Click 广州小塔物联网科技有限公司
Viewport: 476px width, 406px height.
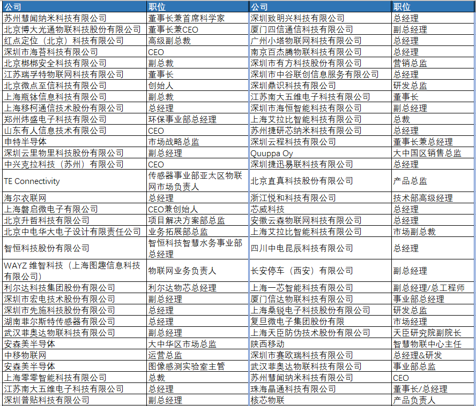320,41
